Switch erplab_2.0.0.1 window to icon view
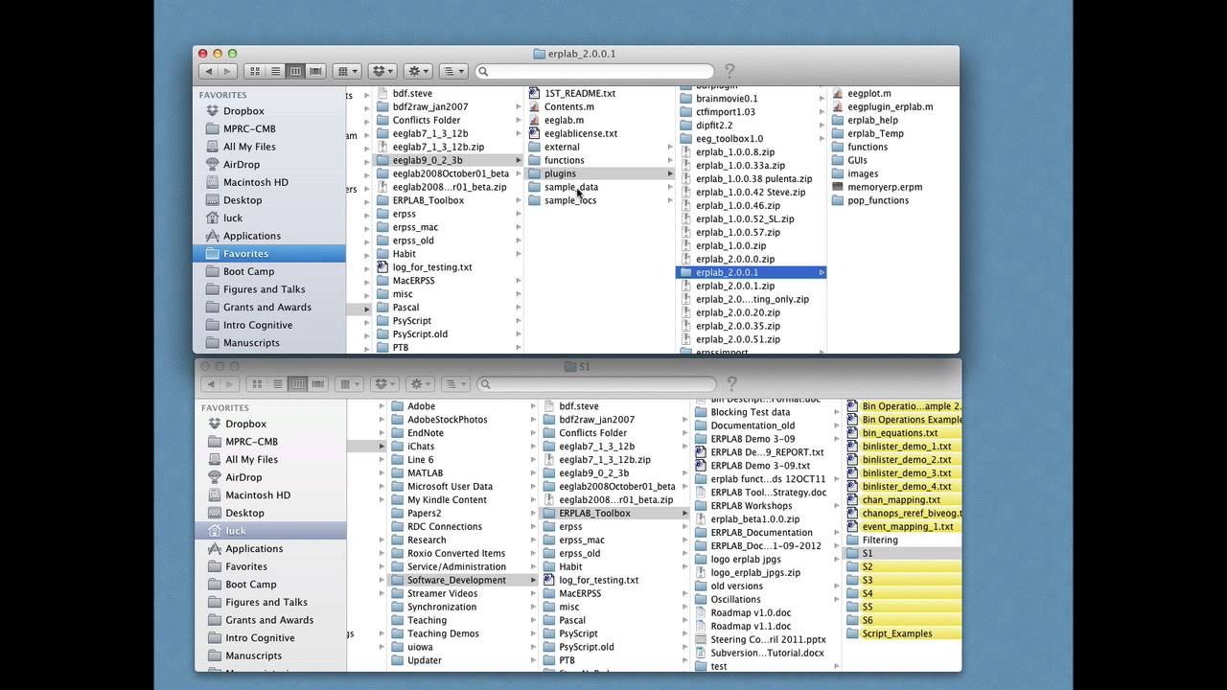1227x690 pixels. click(255, 71)
